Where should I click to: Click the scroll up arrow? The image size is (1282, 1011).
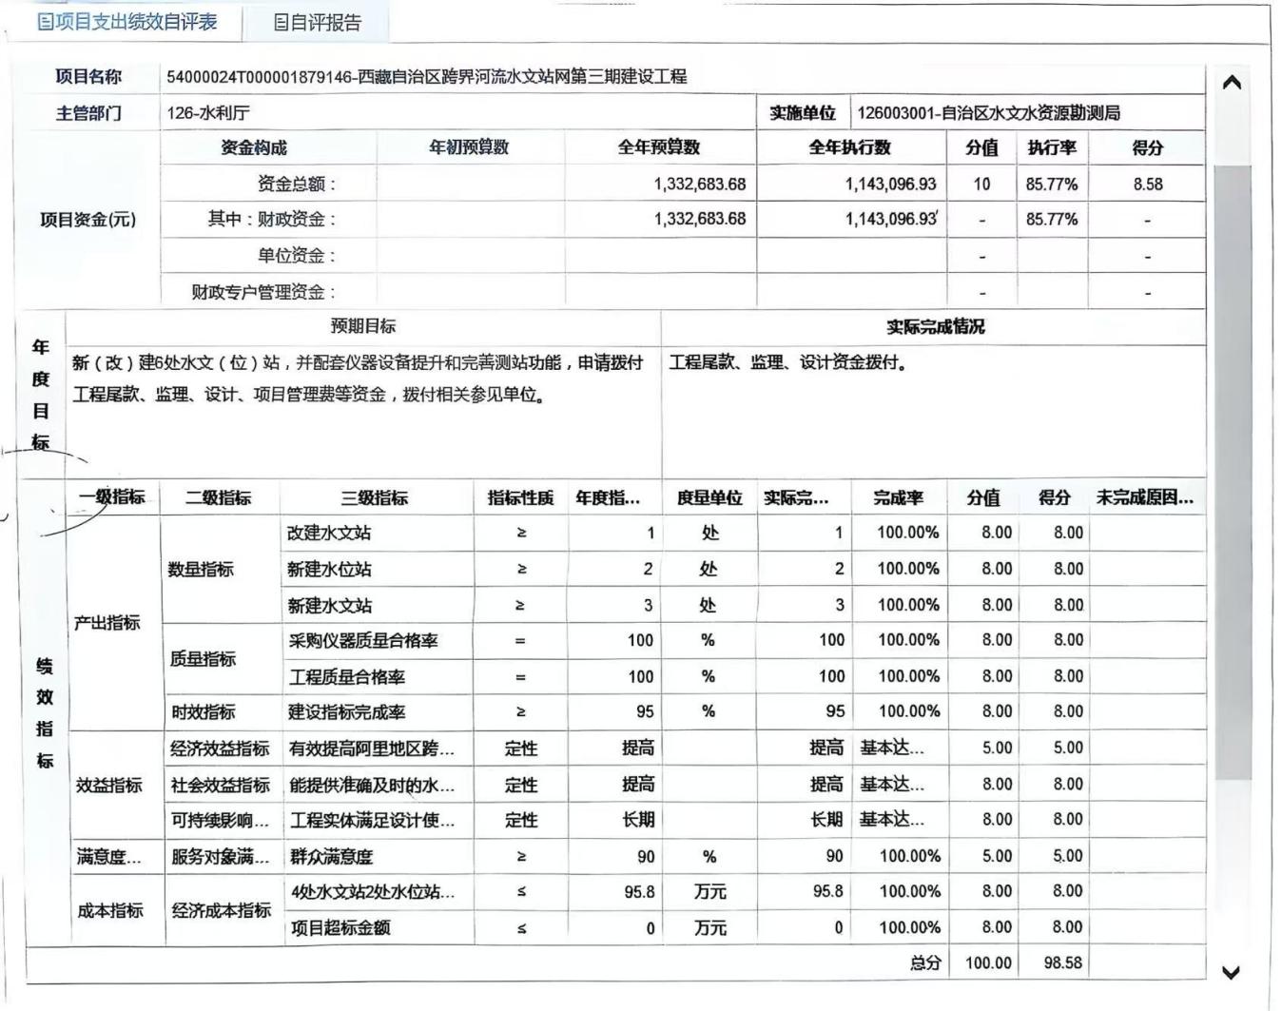[1232, 84]
